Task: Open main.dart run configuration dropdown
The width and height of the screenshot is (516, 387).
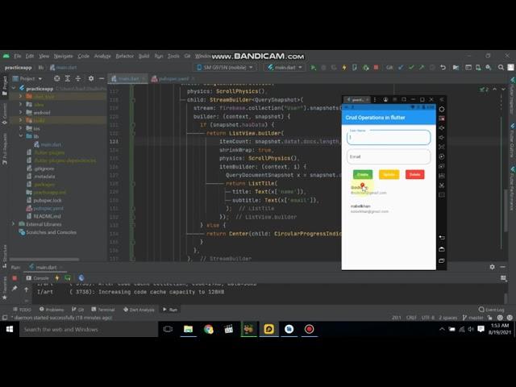Action: (x=285, y=68)
